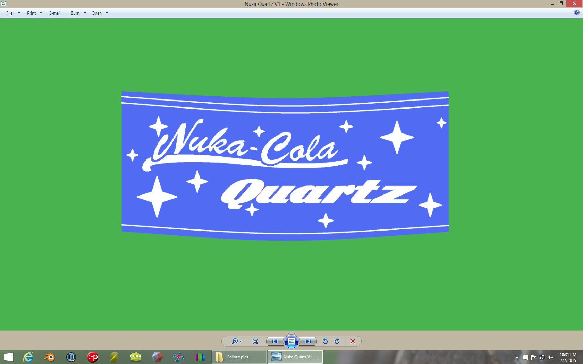The width and height of the screenshot is (583, 364).
Task: Go to the next photo
Action: click(x=308, y=341)
